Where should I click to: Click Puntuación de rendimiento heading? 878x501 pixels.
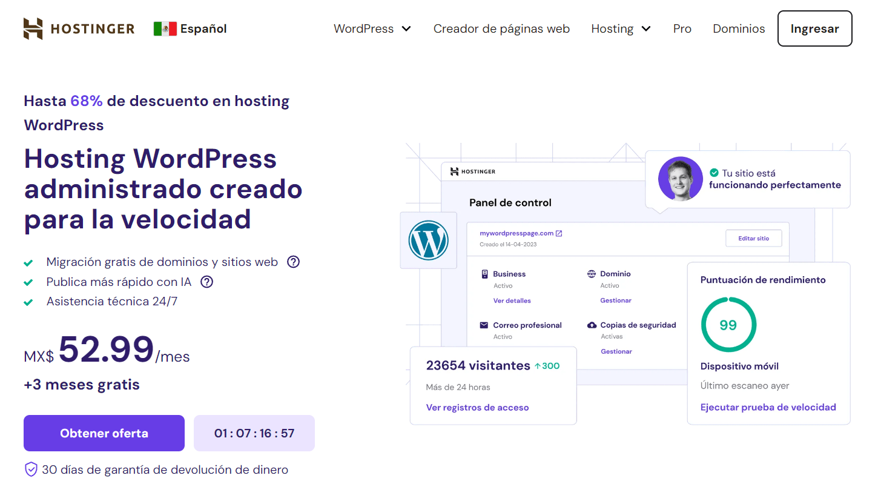(763, 280)
